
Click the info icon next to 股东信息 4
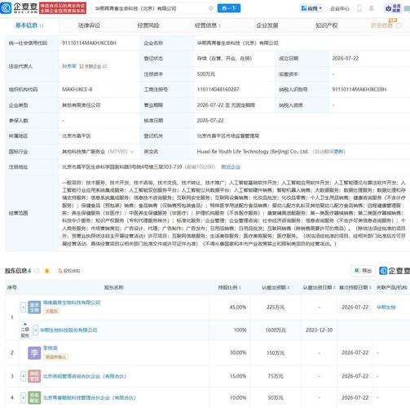[x=37, y=271]
